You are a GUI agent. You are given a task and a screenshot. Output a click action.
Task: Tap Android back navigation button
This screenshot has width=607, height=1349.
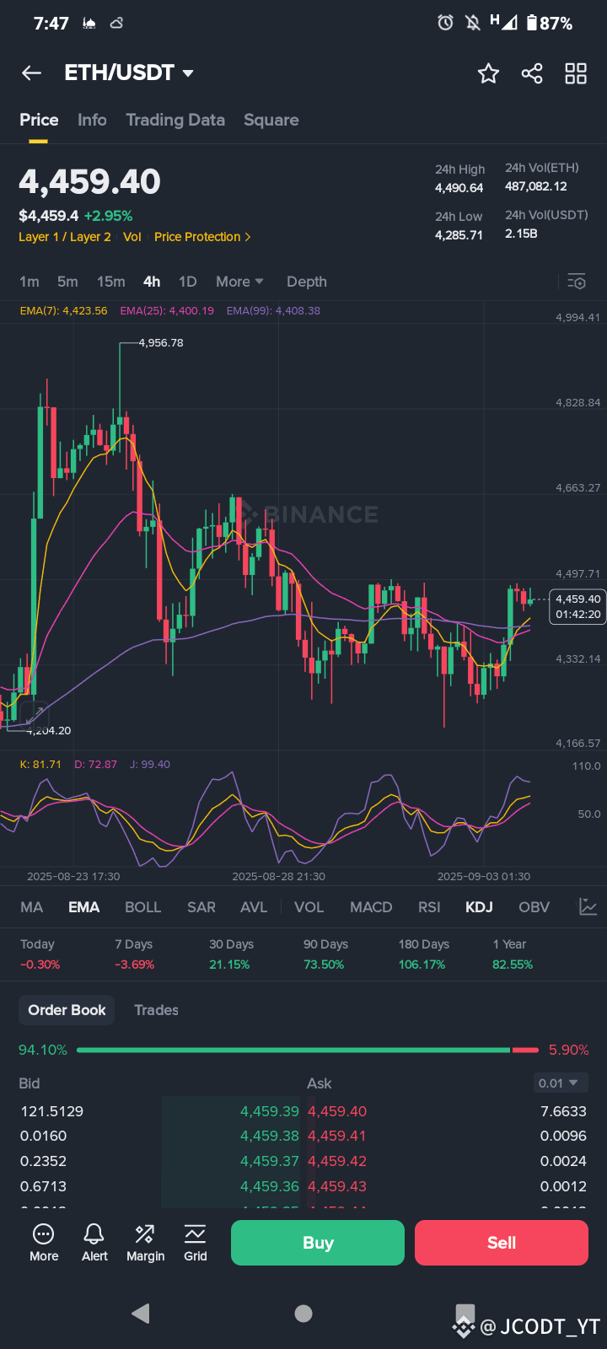pyautogui.click(x=141, y=1313)
